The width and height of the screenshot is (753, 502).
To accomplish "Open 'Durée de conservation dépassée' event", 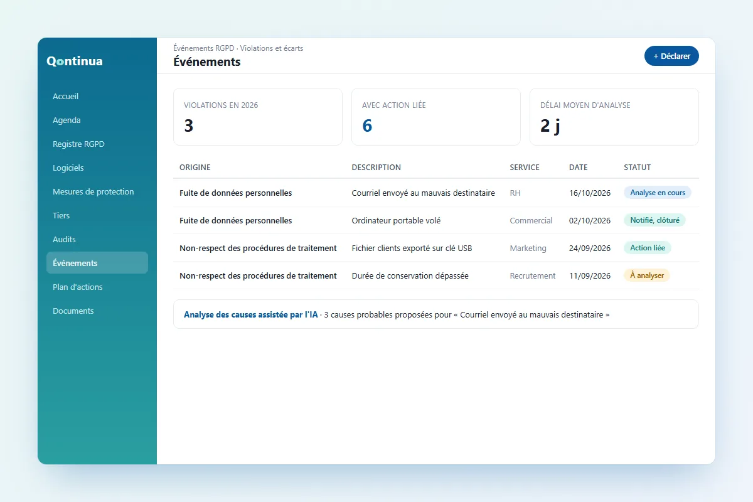I will (x=410, y=276).
